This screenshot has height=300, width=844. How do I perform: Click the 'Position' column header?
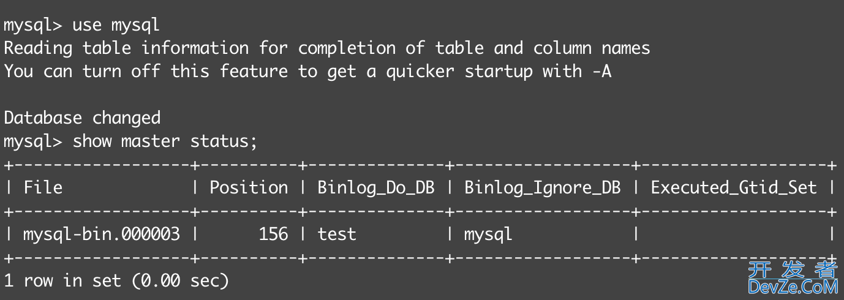pos(249,187)
